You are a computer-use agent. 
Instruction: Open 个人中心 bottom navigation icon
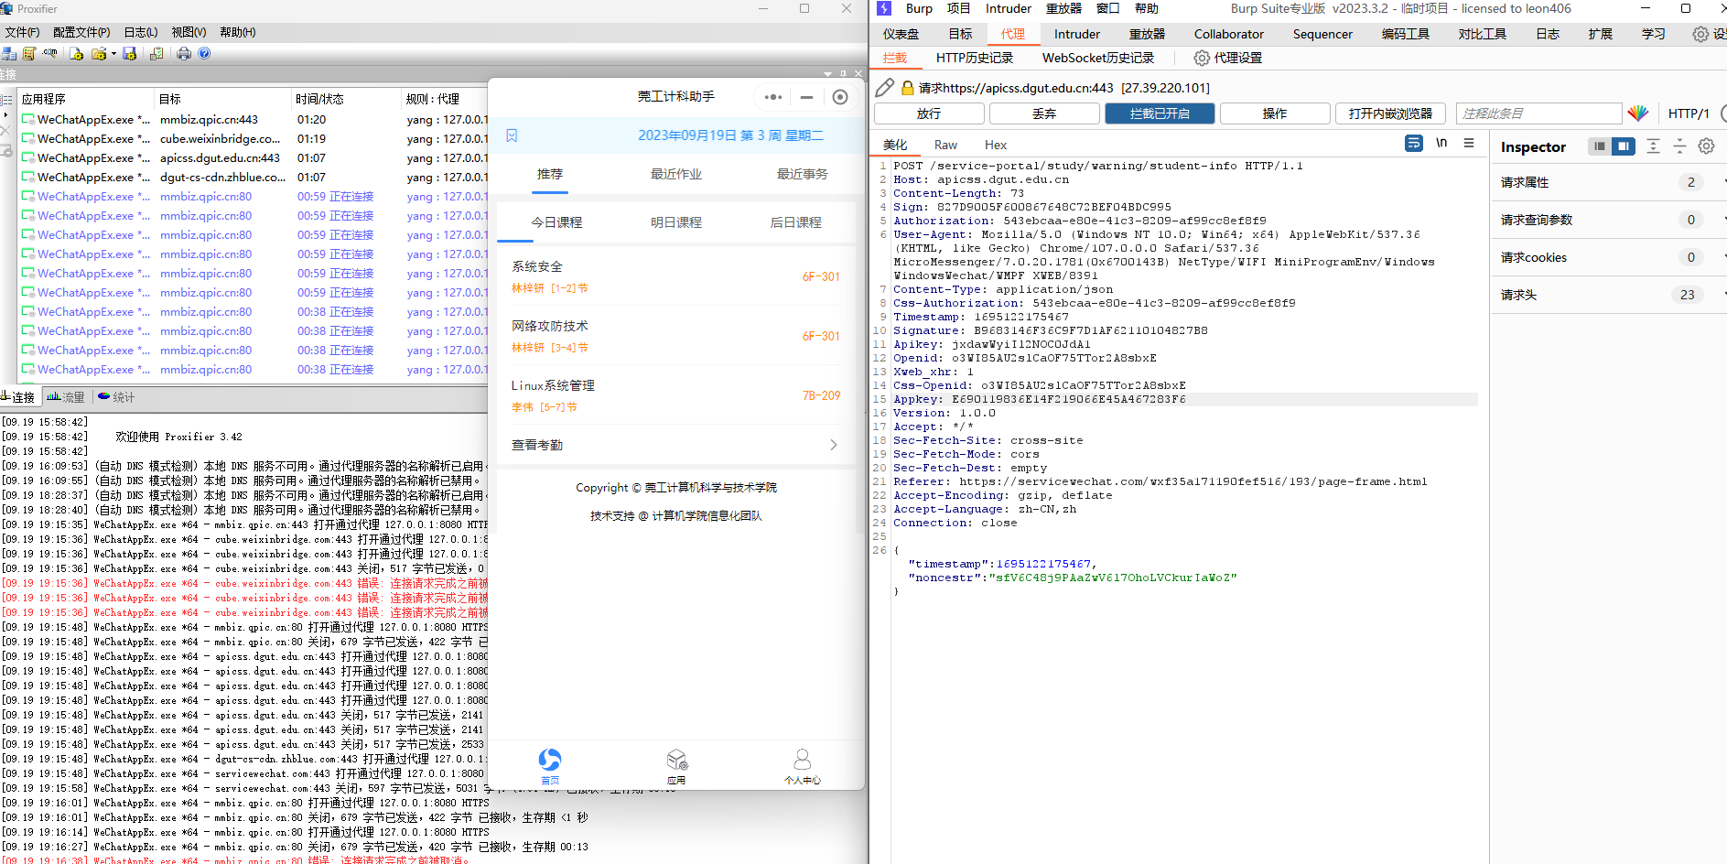[803, 766]
